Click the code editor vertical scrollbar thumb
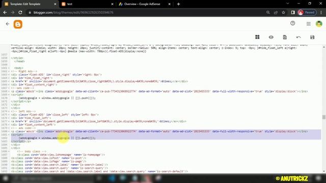The image size is (326, 183). pos(324,117)
